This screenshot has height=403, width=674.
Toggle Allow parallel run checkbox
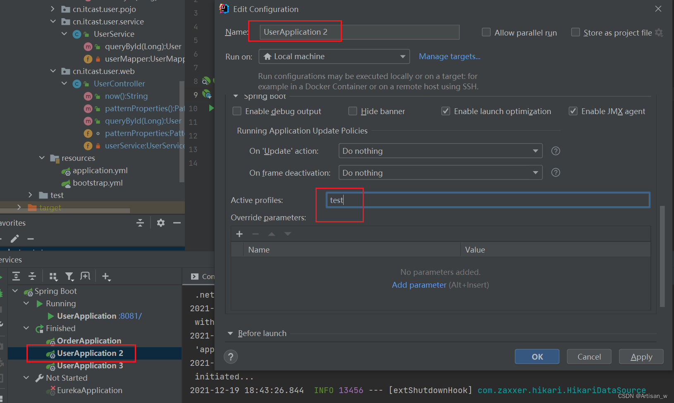[x=486, y=32]
